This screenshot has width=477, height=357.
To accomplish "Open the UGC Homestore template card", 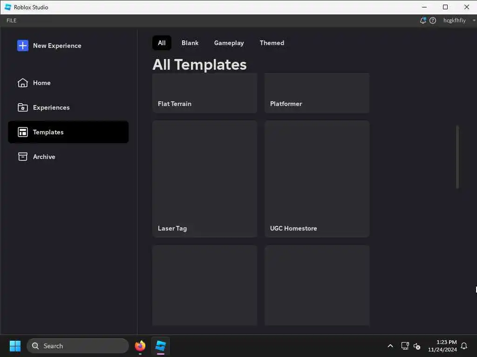I will [317, 179].
